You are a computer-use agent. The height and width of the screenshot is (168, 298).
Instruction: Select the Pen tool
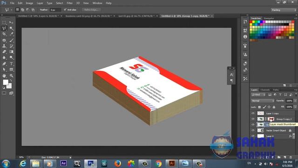pos(4,63)
